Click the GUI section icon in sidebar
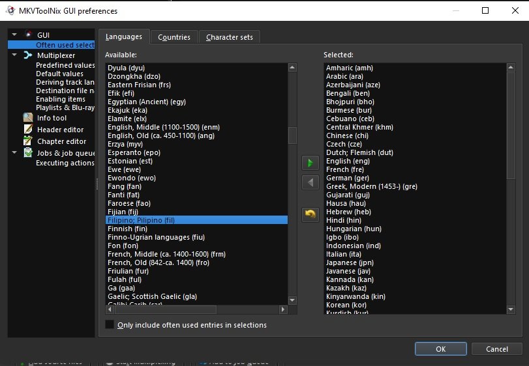 [28, 35]
